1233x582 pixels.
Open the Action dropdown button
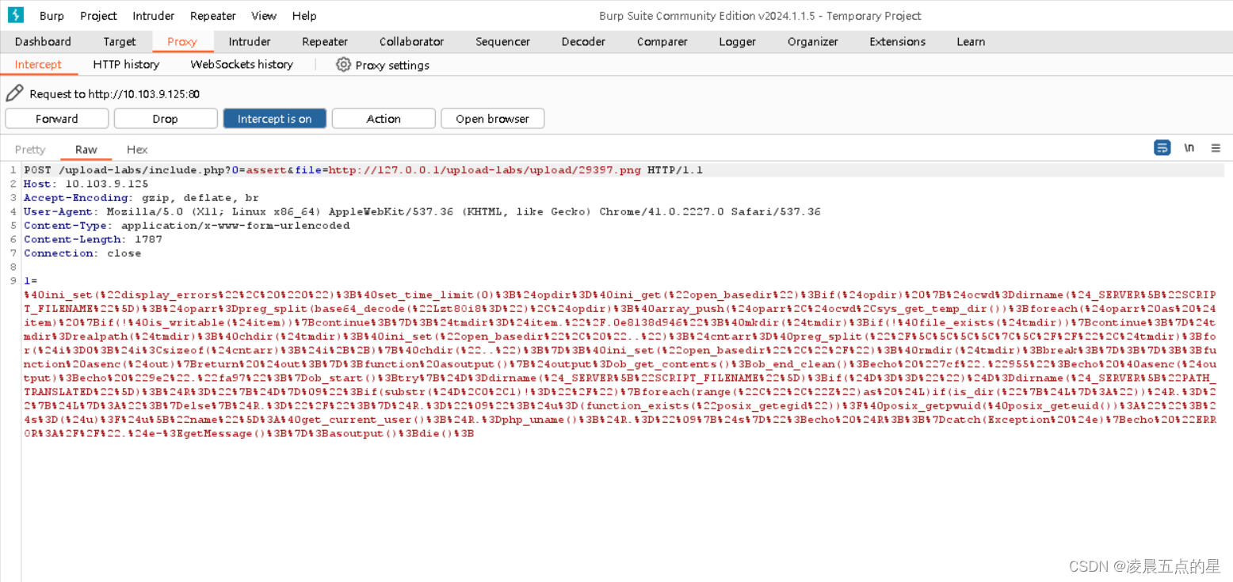pos(384,119)
